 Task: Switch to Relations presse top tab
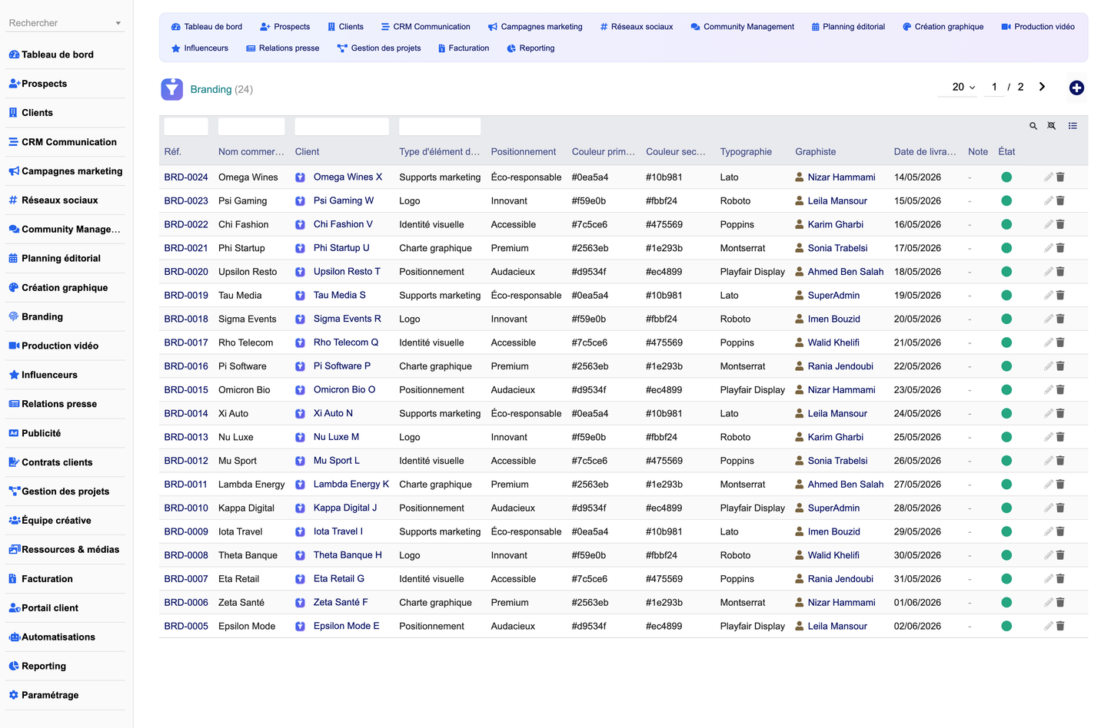pos(282,48)
